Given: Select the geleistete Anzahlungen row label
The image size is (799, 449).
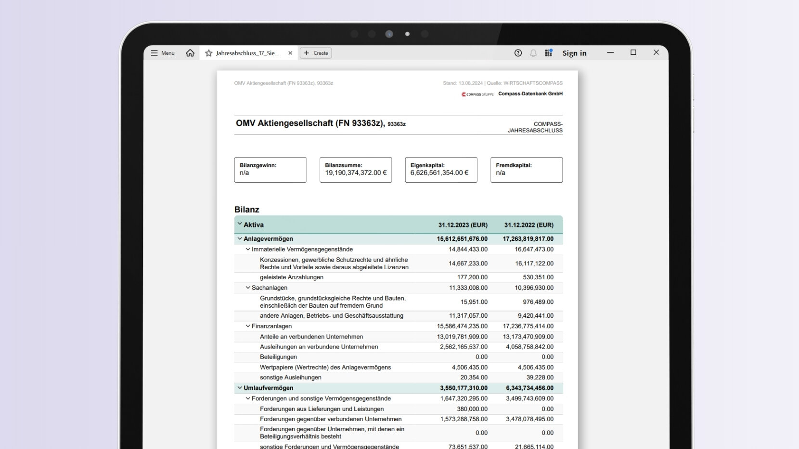Looking at the screenshot, I should point(292,277).
